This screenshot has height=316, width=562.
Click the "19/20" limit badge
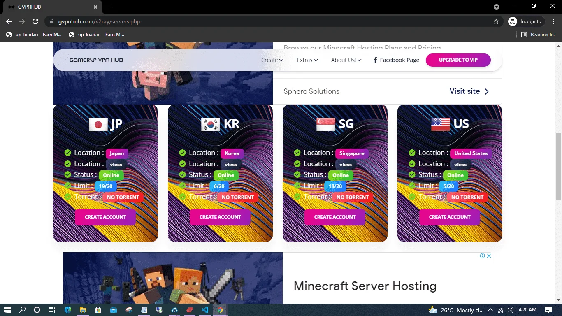(106, 186)
